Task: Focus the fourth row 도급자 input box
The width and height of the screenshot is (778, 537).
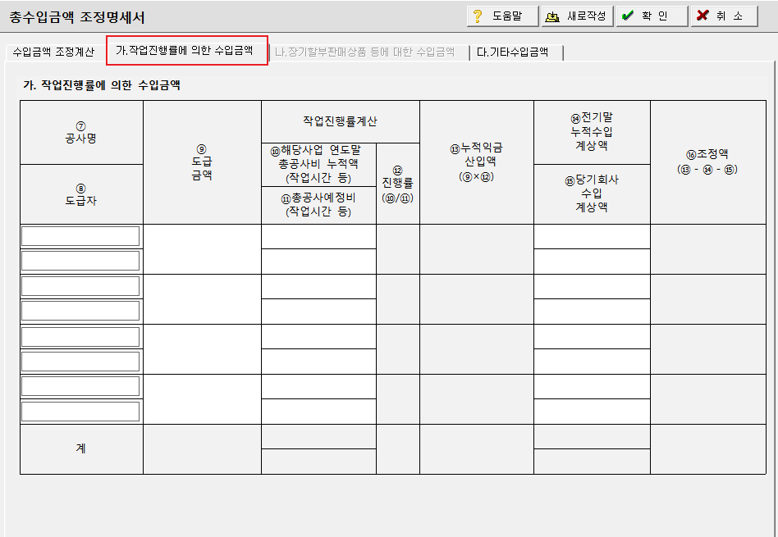Action: pyautogui.click(x=80, y=411)
